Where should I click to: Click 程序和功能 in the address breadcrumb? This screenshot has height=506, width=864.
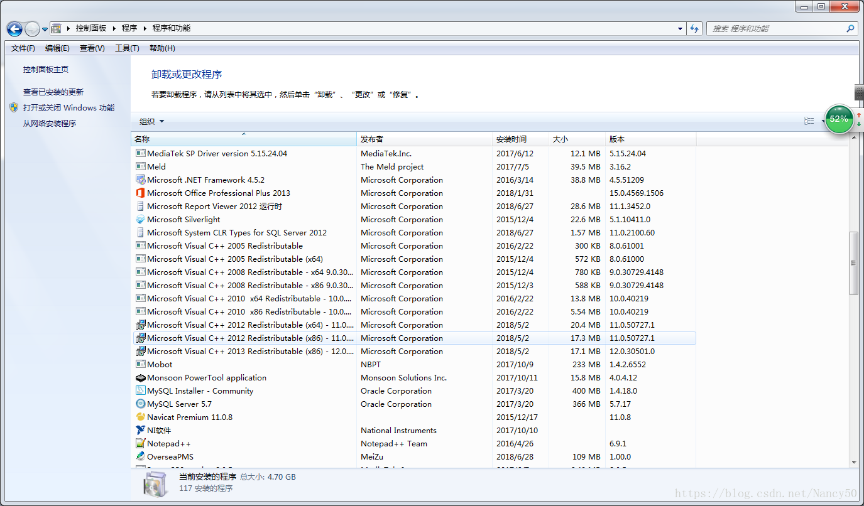coord(172,28)
